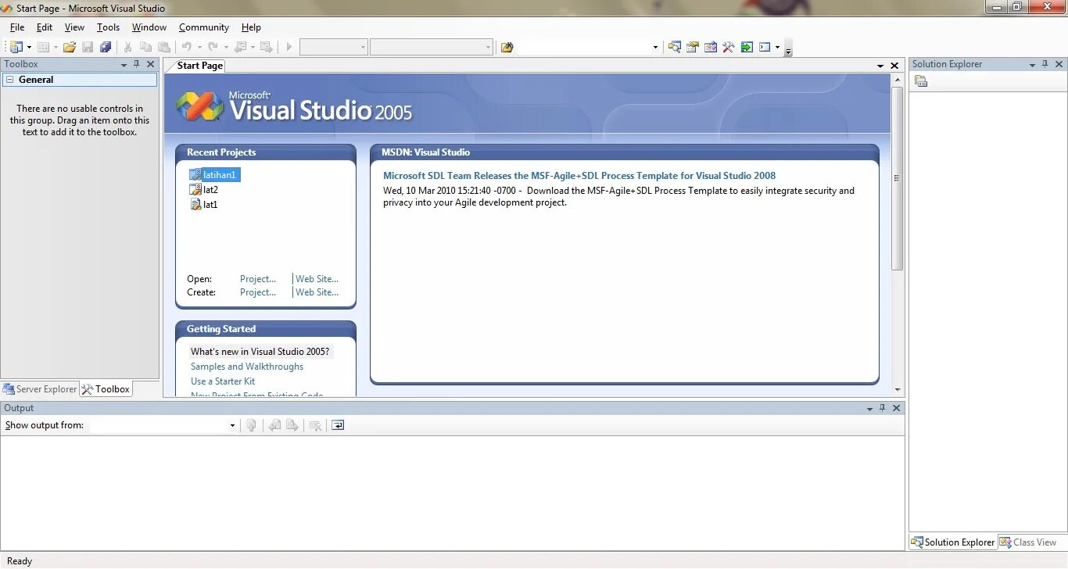Viewport: 1068px width, 569px height.
Task: Click the Solution Explorer toolbar icon
Action: tap(674, 47)
